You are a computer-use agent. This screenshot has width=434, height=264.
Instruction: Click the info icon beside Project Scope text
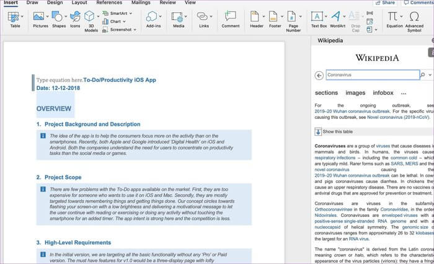[x=43, y=189]
